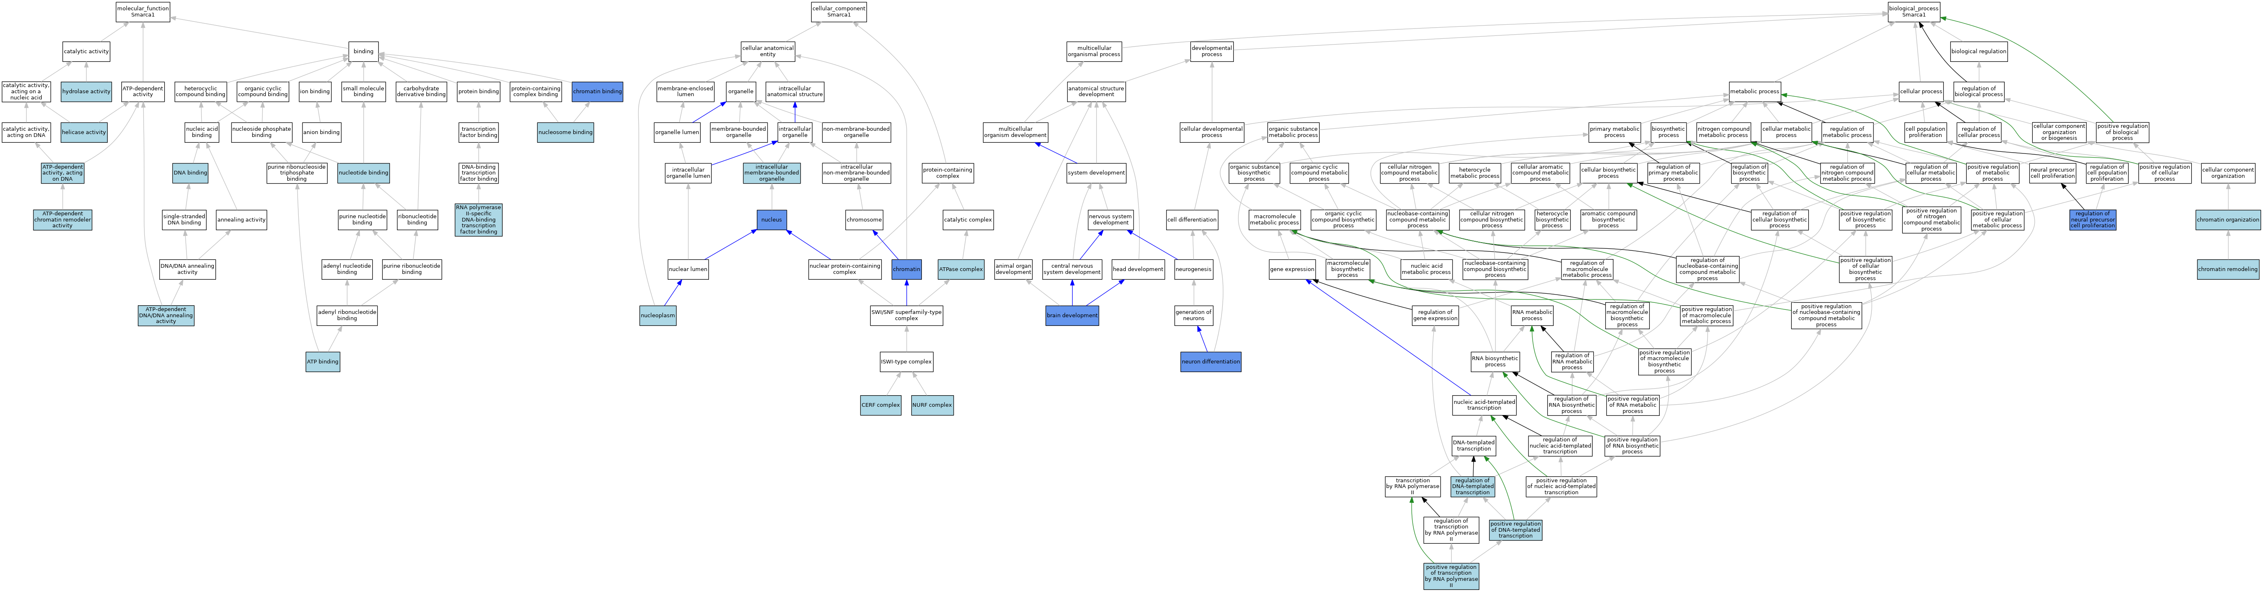The image size is (2263, 592).
Task: Click the DNA-templated transcription node
Action: (1473, 446)
